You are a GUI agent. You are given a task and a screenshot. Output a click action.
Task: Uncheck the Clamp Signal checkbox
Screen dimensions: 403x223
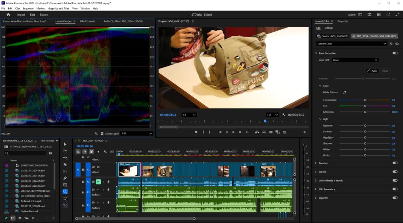coord(102,134)
